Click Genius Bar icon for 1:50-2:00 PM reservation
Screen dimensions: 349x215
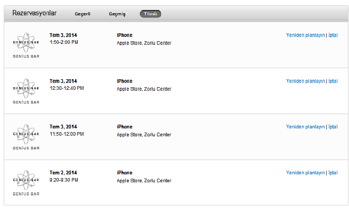[x=26, y=45]
